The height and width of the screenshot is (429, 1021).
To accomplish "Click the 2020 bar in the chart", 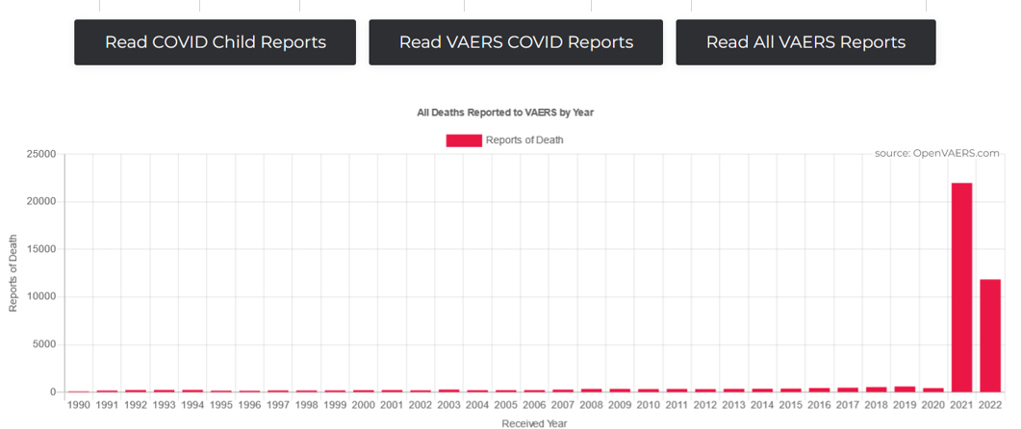I will 933,390.
